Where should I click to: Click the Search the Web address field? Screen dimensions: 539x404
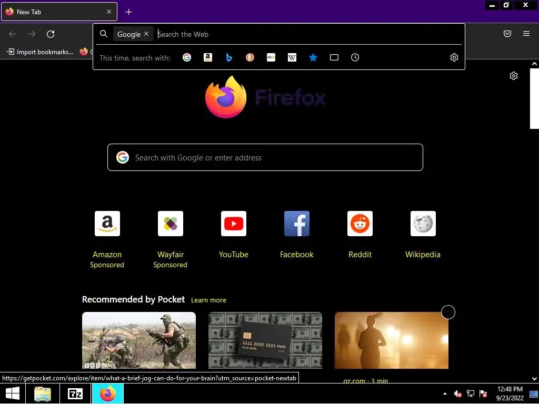(x=308, y=34)
